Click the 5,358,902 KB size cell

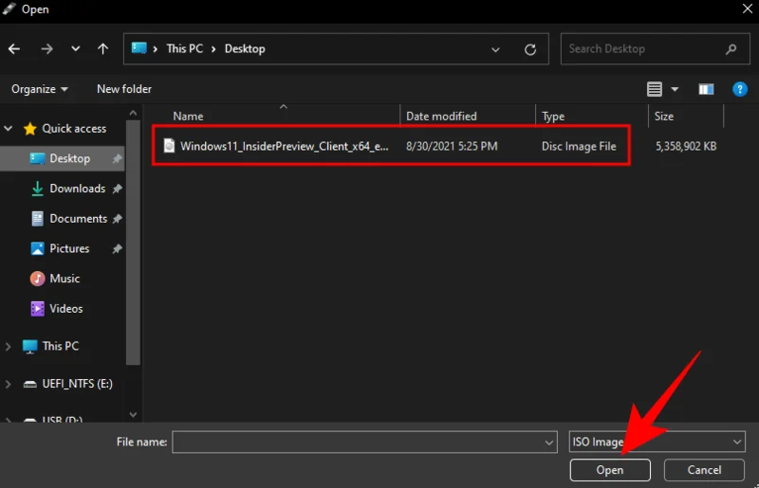pos(686,146)
